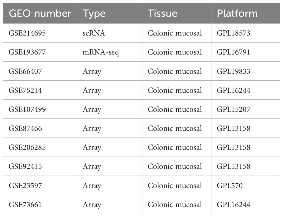
Task: Select the GPL570 platform cell
Action: point(229,186)
